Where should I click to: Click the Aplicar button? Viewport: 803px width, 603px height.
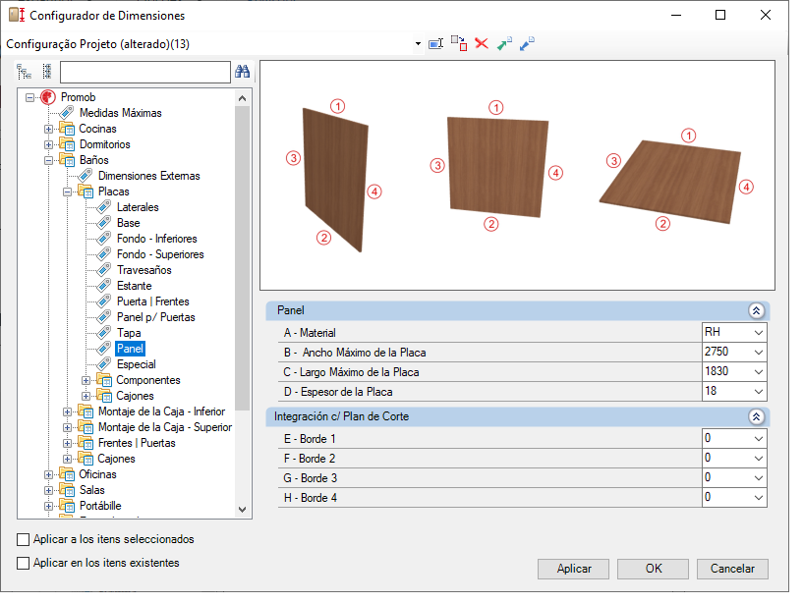pyautogui.click(x=573, y=569)
